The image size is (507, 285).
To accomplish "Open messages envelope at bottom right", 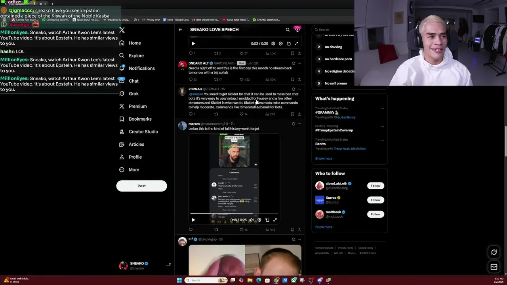I will click(494, 267).
